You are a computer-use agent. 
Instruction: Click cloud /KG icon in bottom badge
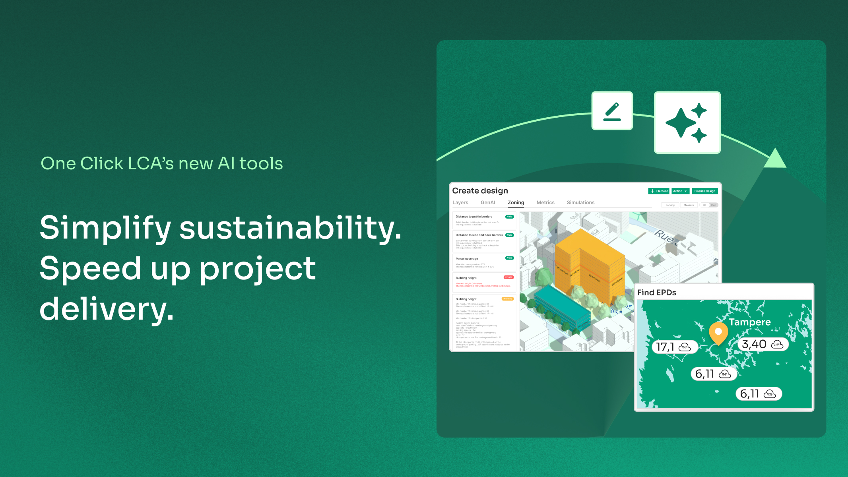tap(770, 394)
